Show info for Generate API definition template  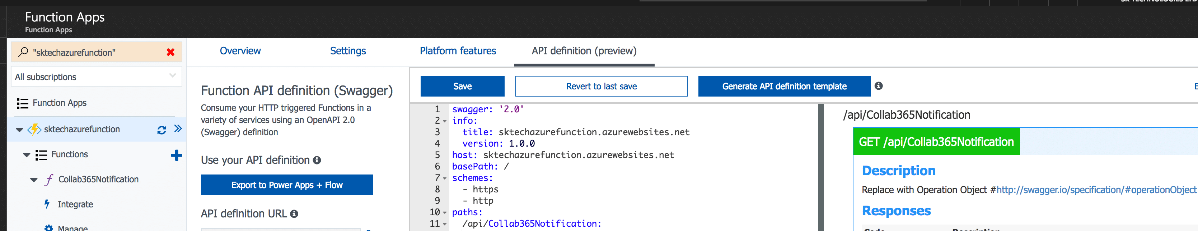tap(879, 85)
